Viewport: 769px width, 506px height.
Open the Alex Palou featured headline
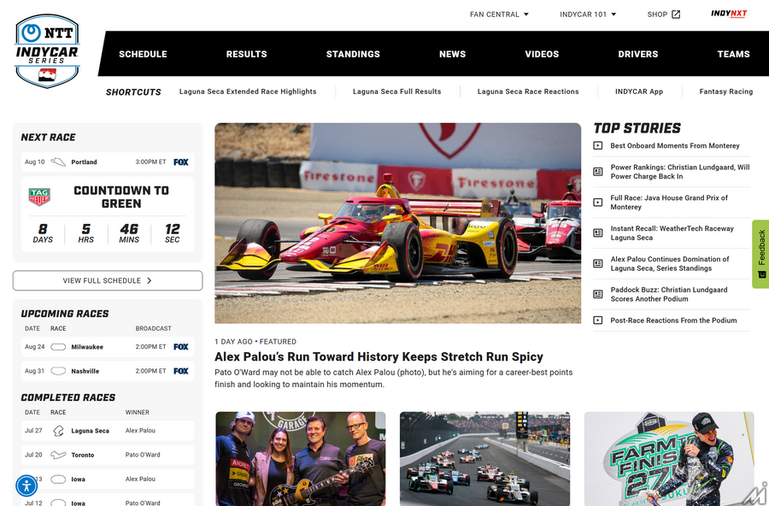coord(379,356)
